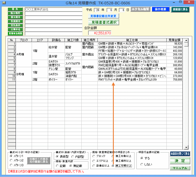Select ブロック grouping radio button
This screenshot has height=177, width=196.
click(94, 156)
